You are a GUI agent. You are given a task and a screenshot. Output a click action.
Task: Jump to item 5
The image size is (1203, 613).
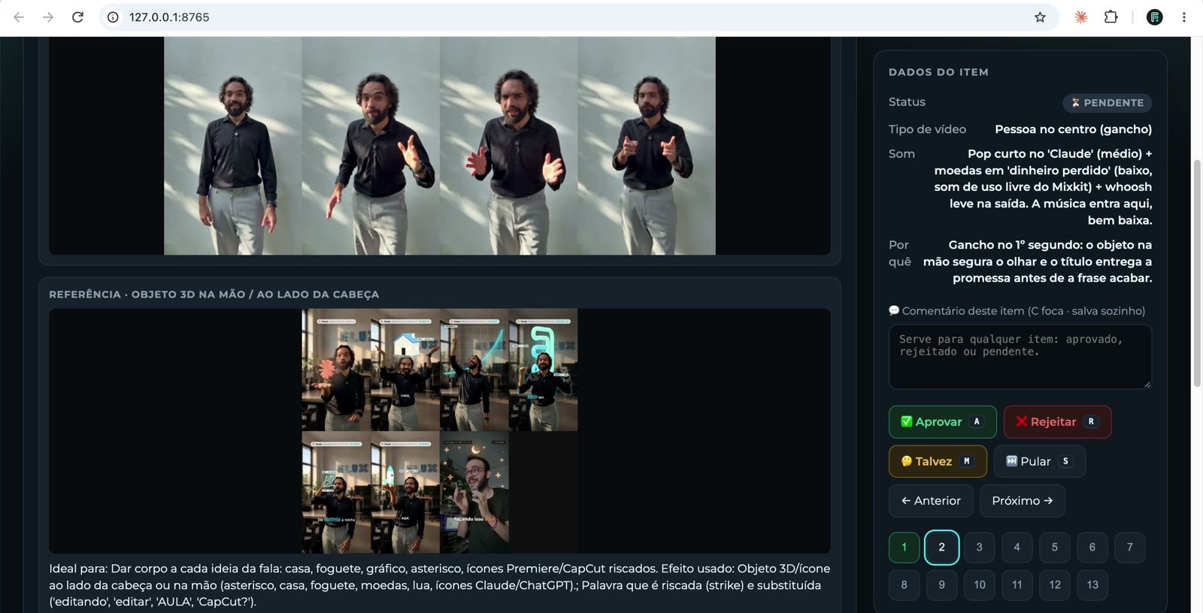point(1054,548)
